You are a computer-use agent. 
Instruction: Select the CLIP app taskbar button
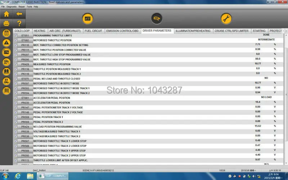(x=53, y=176)
